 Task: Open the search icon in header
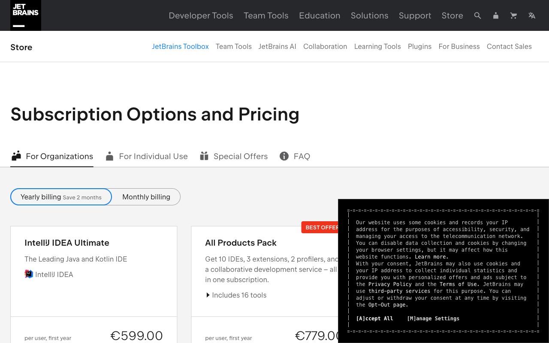pos(477,15)
